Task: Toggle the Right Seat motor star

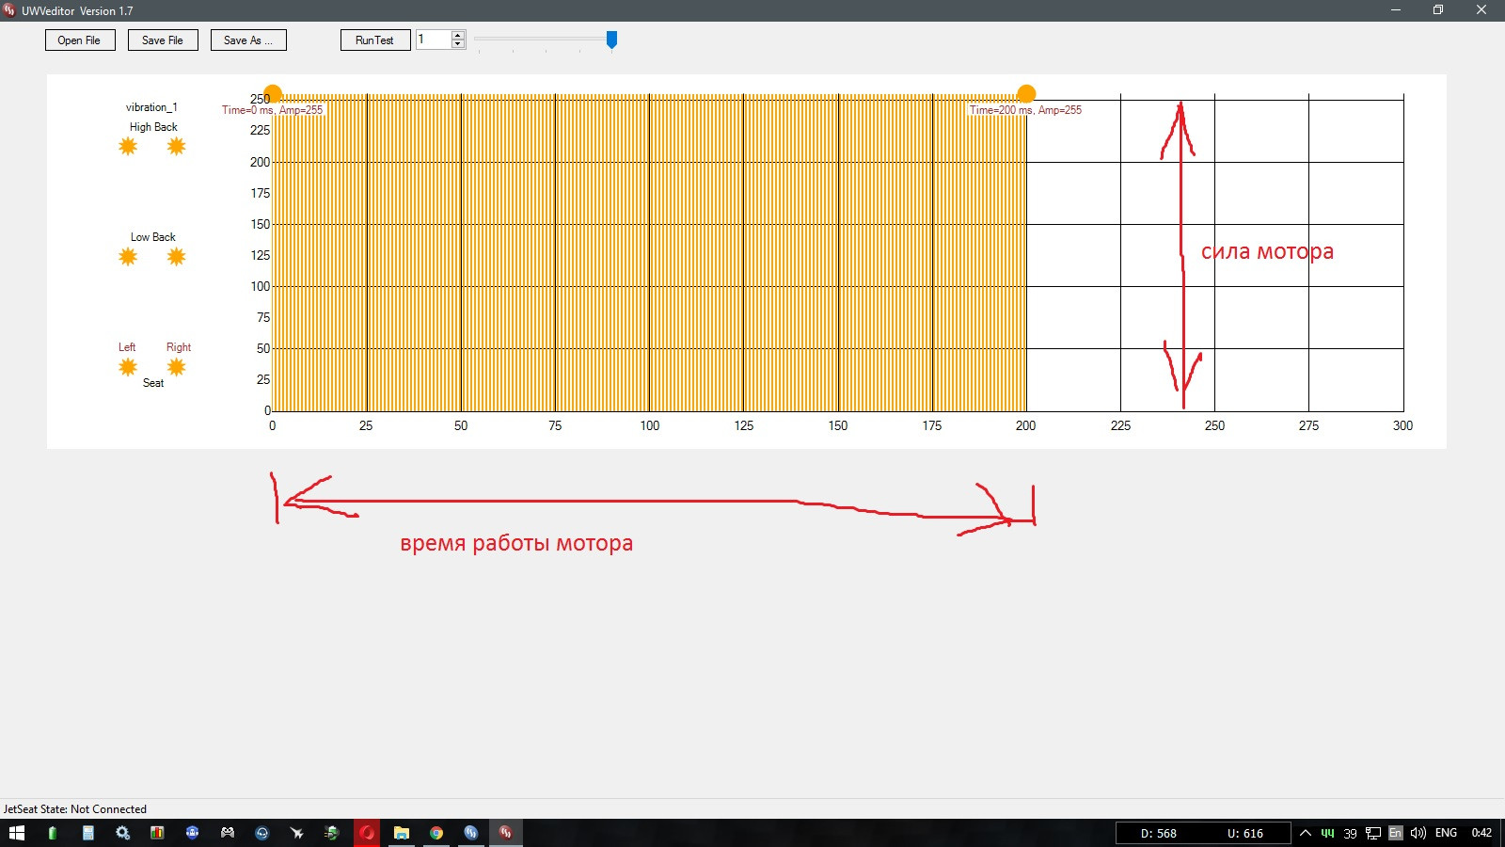Action: click(176, 367)
